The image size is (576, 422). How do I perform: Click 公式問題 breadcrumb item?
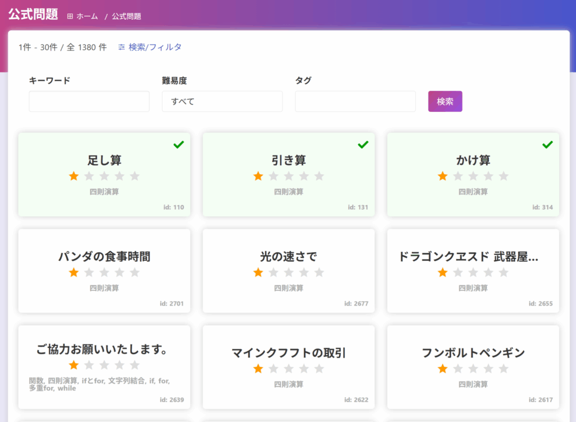(127, 16)
